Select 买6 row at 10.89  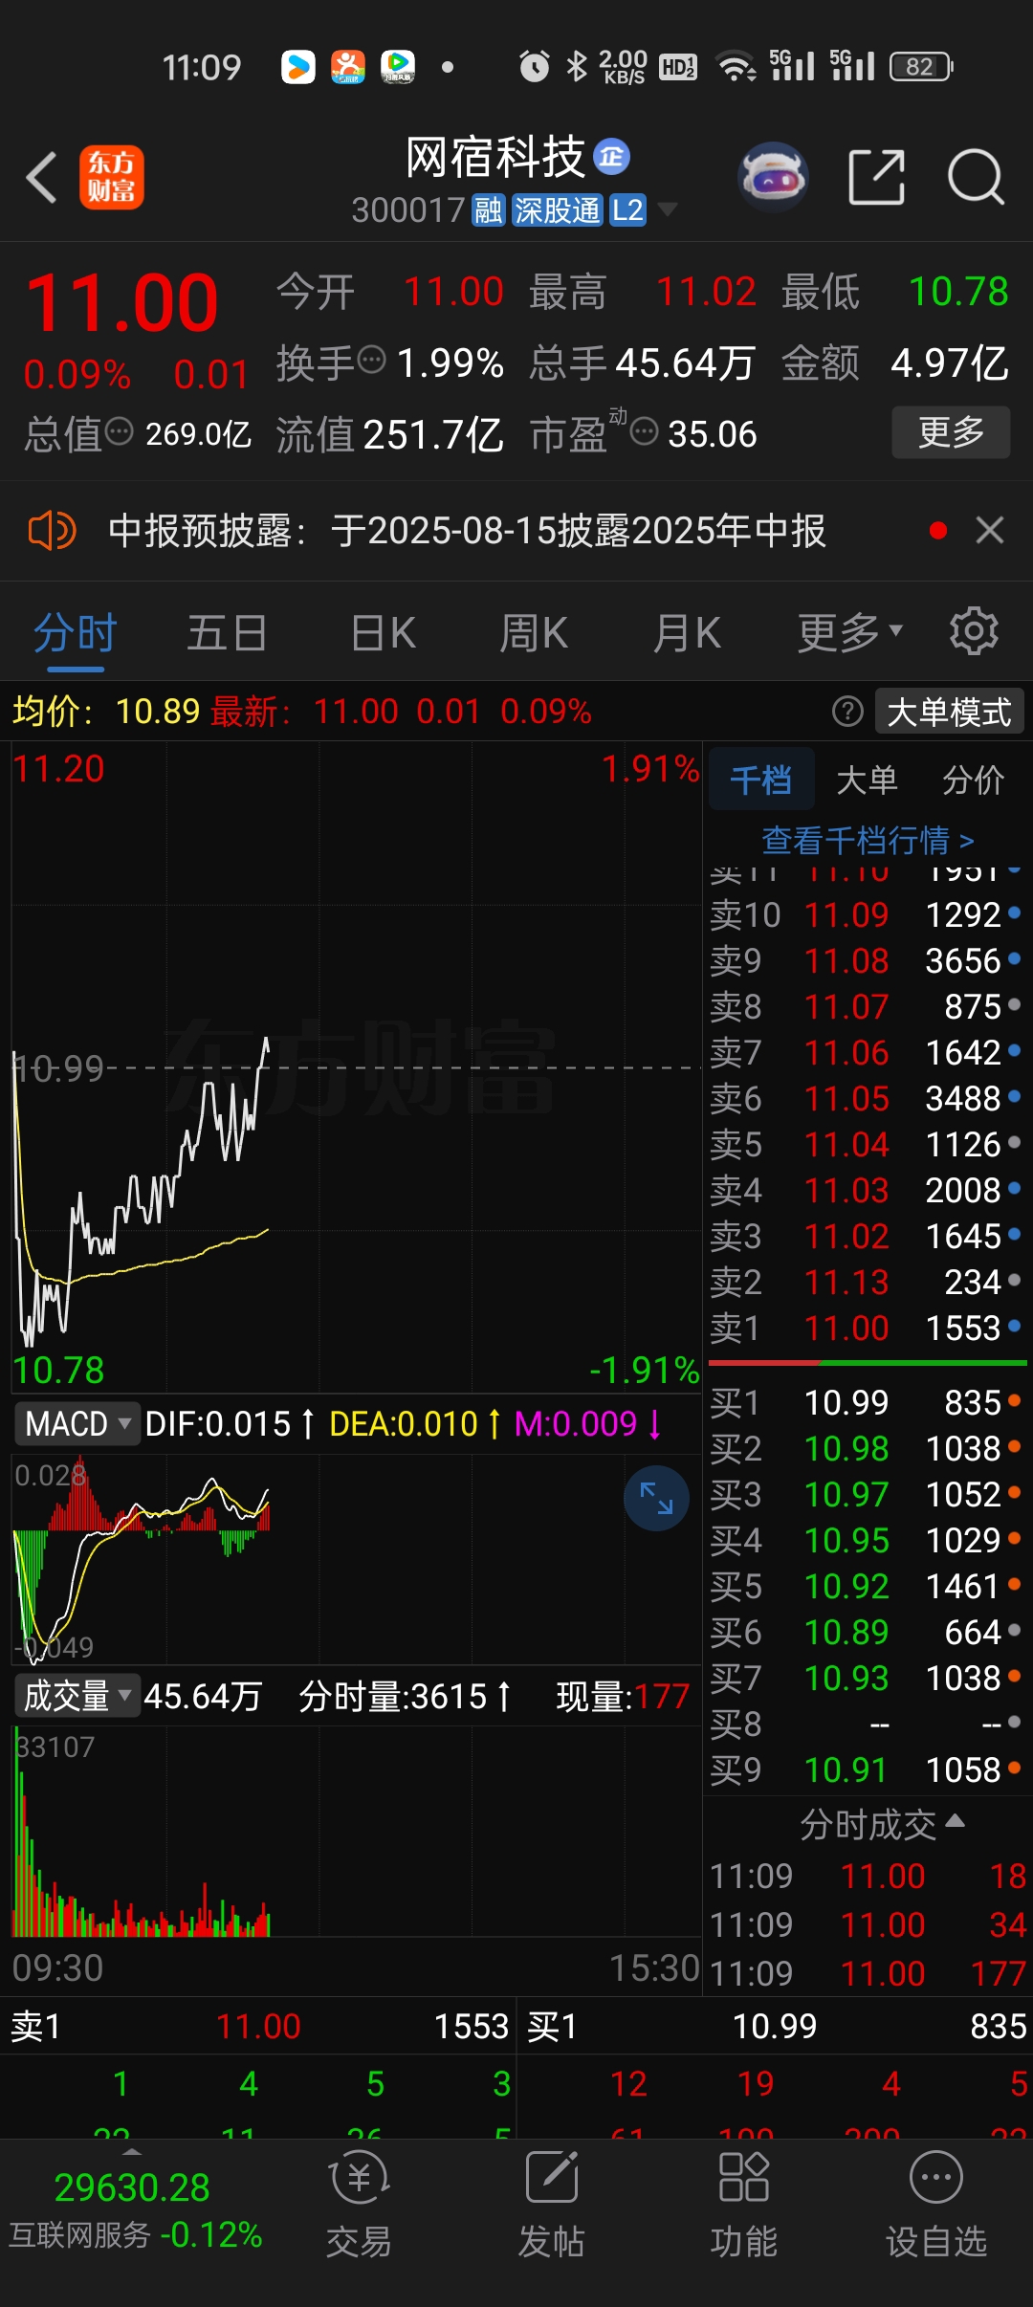point(867,1633)
